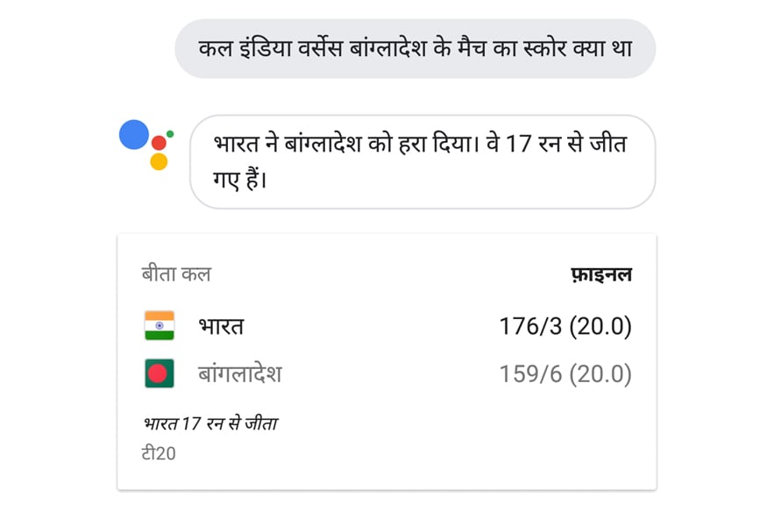
Task: Click the बीता कल date label
Action: 176,274
